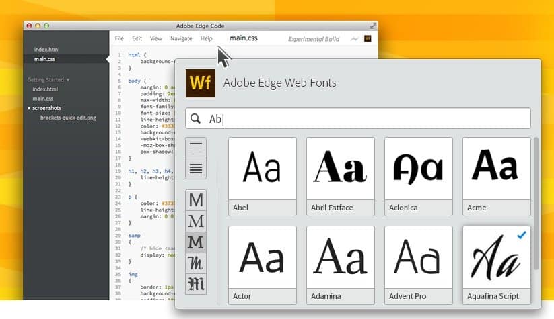Open the Getting Started project dropdown

pyautogui.click(x=48, y=80)
